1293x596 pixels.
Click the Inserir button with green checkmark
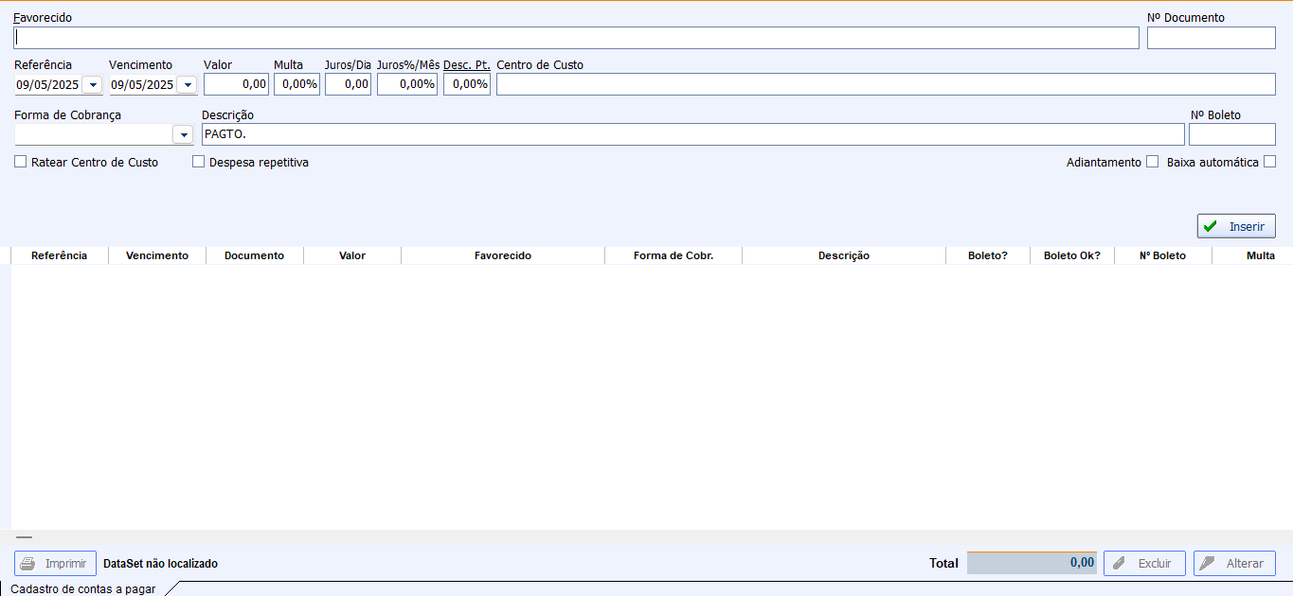tap(1236, 226)
